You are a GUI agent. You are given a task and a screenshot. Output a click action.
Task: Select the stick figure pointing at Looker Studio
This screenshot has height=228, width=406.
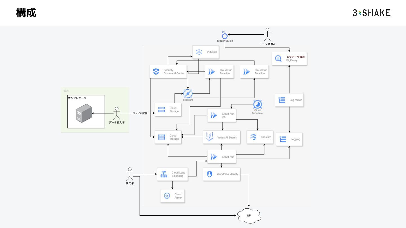coord(267,34)
